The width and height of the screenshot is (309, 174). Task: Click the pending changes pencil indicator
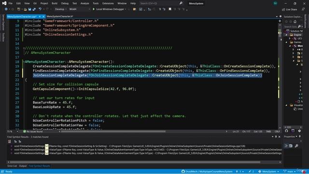click(251, 172)
